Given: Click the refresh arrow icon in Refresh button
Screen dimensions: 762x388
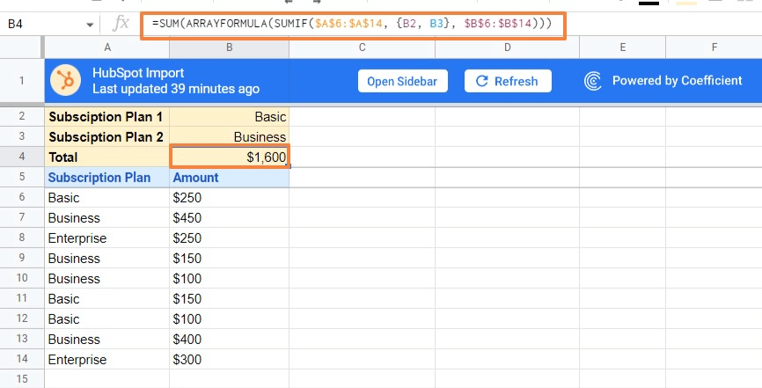Looking at the screenshot, I should point(481,81).
